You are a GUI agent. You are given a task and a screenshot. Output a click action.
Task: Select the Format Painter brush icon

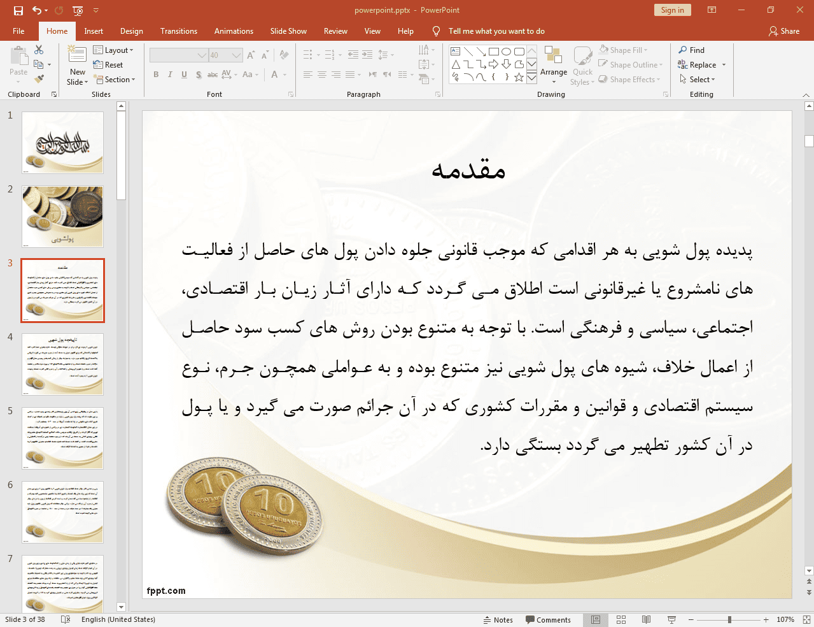click(39, 79)
